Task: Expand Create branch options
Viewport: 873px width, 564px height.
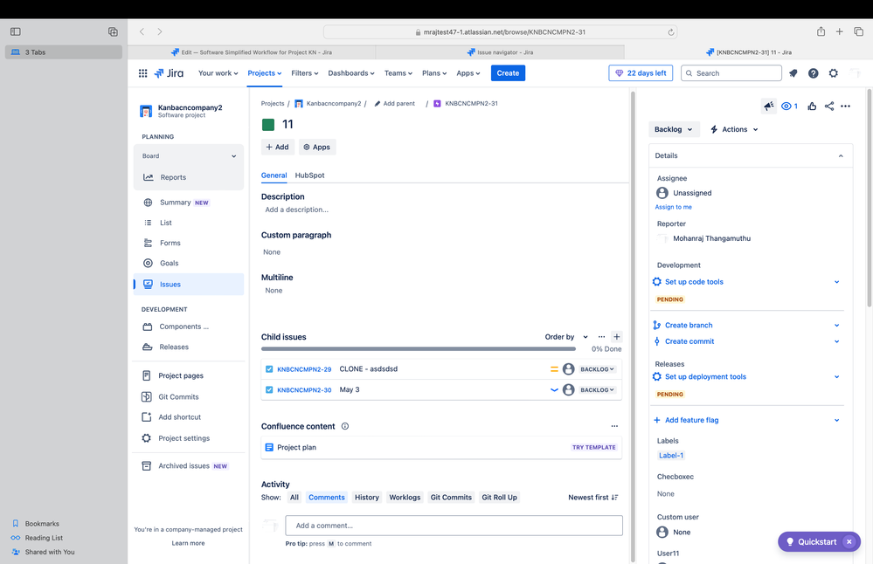Action: (x=836, y=326)
